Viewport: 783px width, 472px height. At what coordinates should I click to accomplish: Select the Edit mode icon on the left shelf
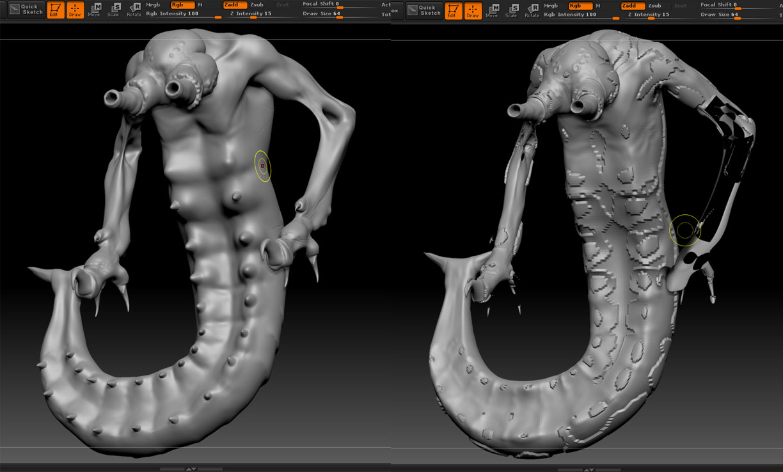point(55,11)
